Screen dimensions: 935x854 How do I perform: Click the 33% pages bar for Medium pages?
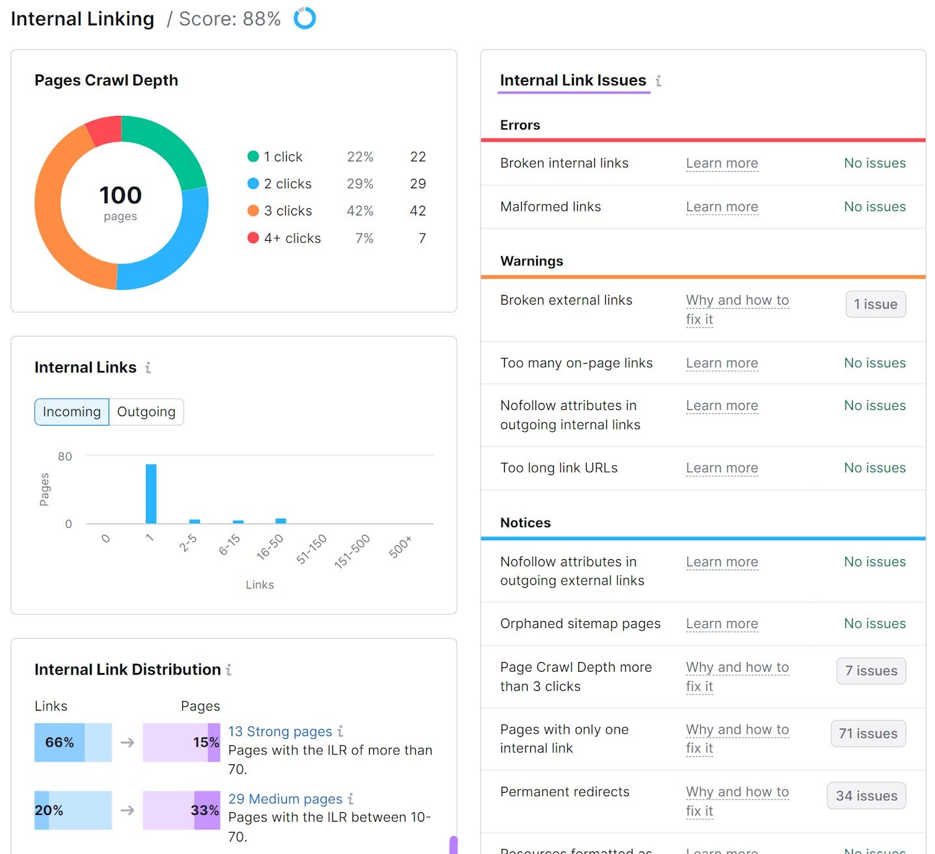pos(182,810)
